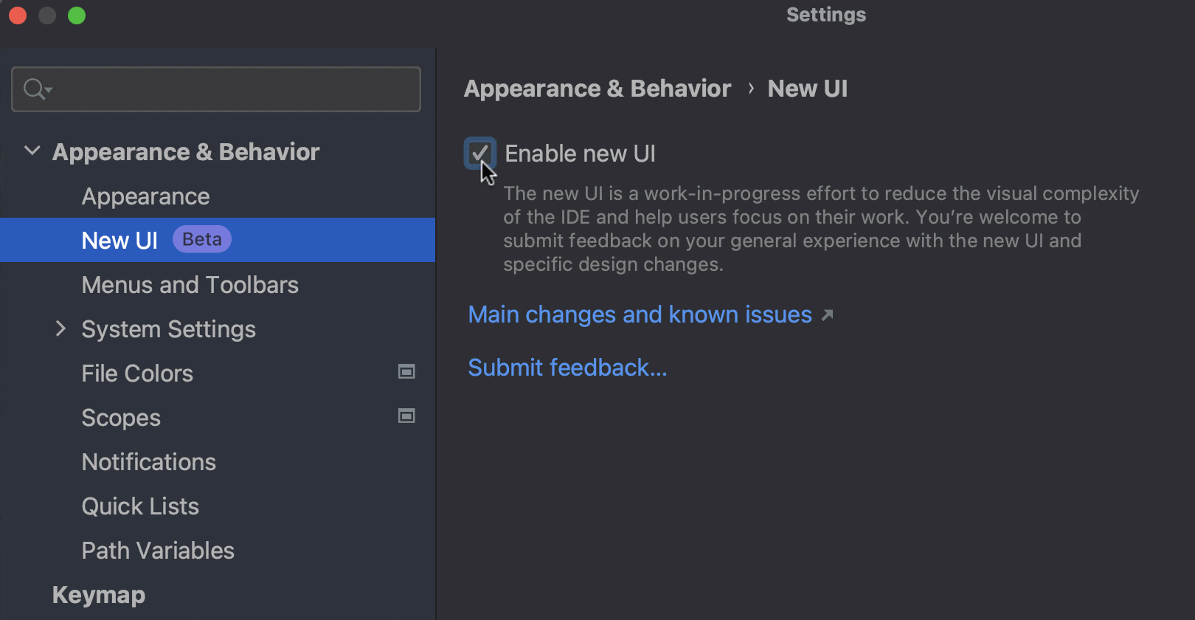Click inside the settings search field
The image size is (1195, 620).
point(214,89)
